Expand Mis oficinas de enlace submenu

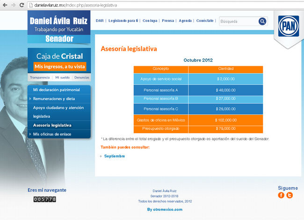click(52, 135)
